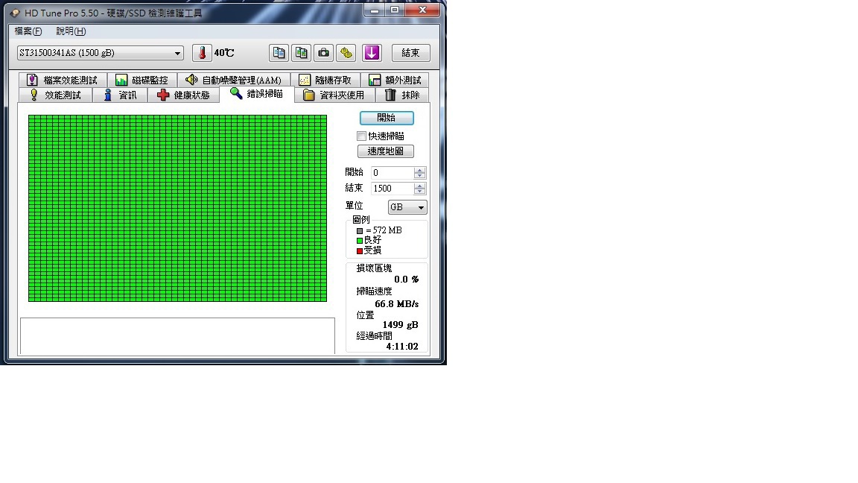Screen dimensions: 858x483
Task: Click the 4:11:02 elapsed time value
Action: click(402, 347)
